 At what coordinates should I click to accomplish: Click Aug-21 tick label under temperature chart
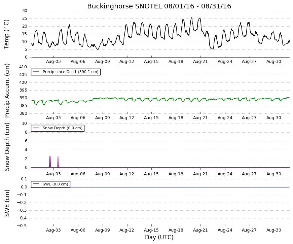[200, 62]
